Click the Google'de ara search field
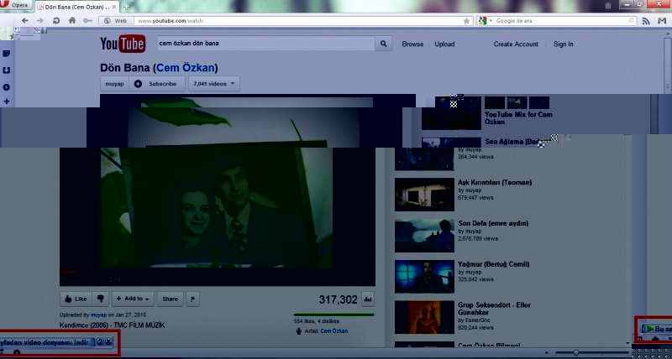Image resolution: width=672 pixels, height=359 pixels. pos(561,20)
